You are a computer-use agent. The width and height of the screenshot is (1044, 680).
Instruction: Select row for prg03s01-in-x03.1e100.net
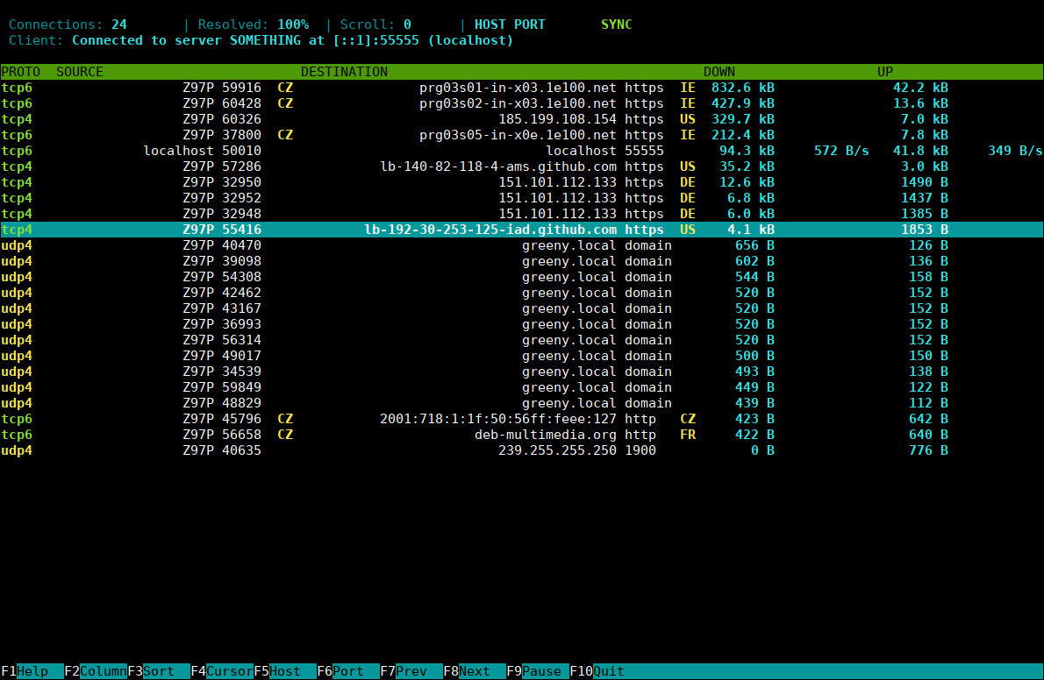pyautogui.click(x=522, y=88)
